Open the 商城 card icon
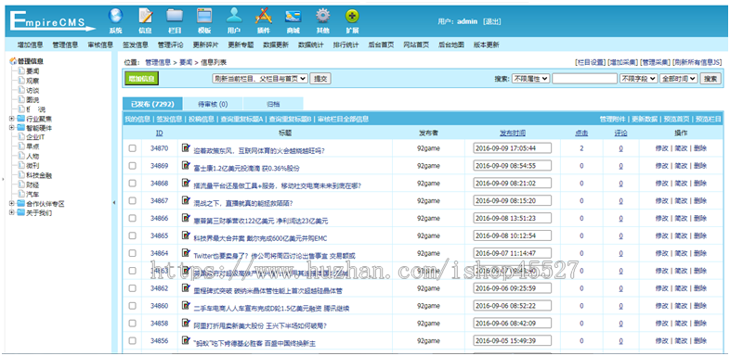The image size is (730, 356). click(293, 17)
